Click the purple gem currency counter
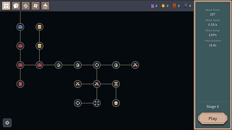The height and width of the screenshot is (130, 232). point(154,6)
